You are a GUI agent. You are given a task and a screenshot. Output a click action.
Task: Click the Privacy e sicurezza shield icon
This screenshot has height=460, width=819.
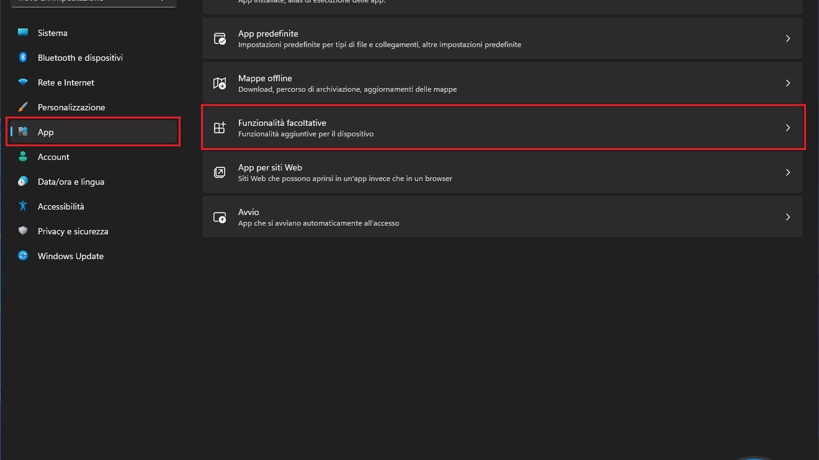[23, 231]
